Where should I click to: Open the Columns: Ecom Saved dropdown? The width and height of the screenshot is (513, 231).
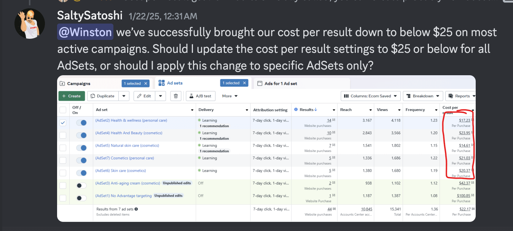370,96
